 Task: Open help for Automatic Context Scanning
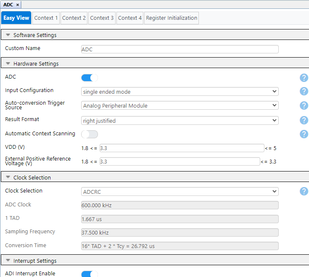point(304,134)
